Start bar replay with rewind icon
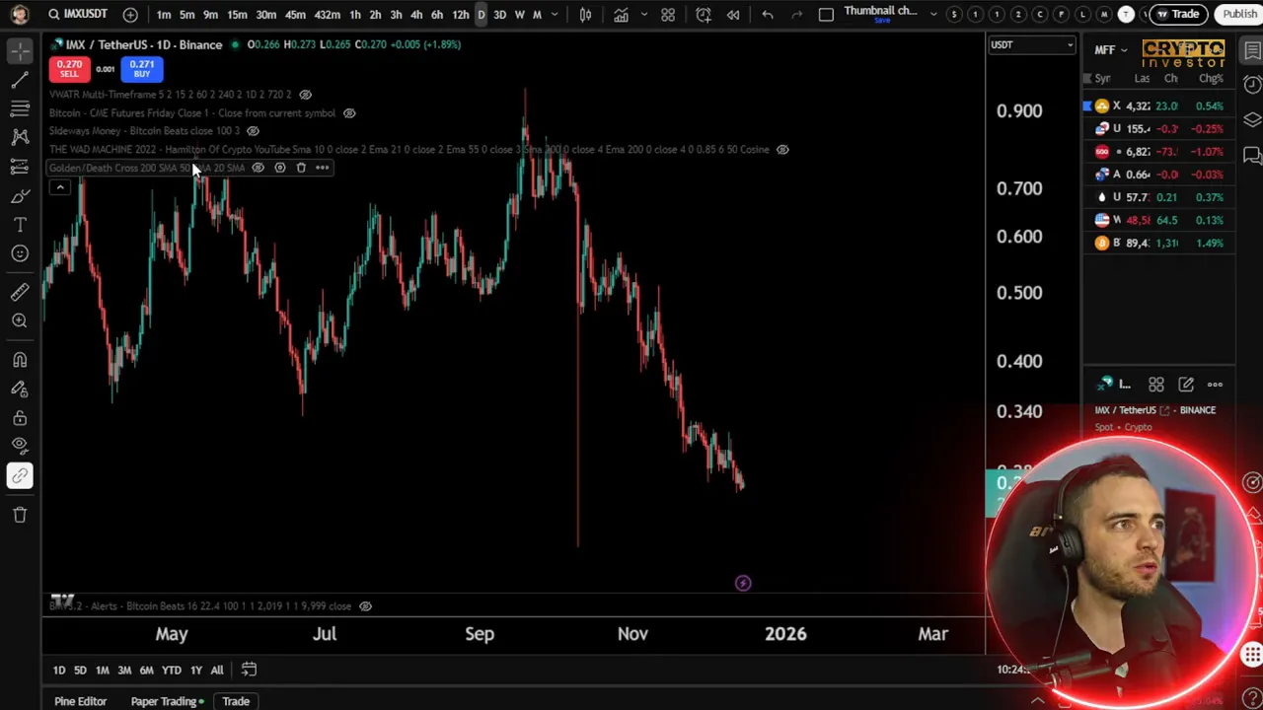1263x710 pixels. tap(733, 15)
